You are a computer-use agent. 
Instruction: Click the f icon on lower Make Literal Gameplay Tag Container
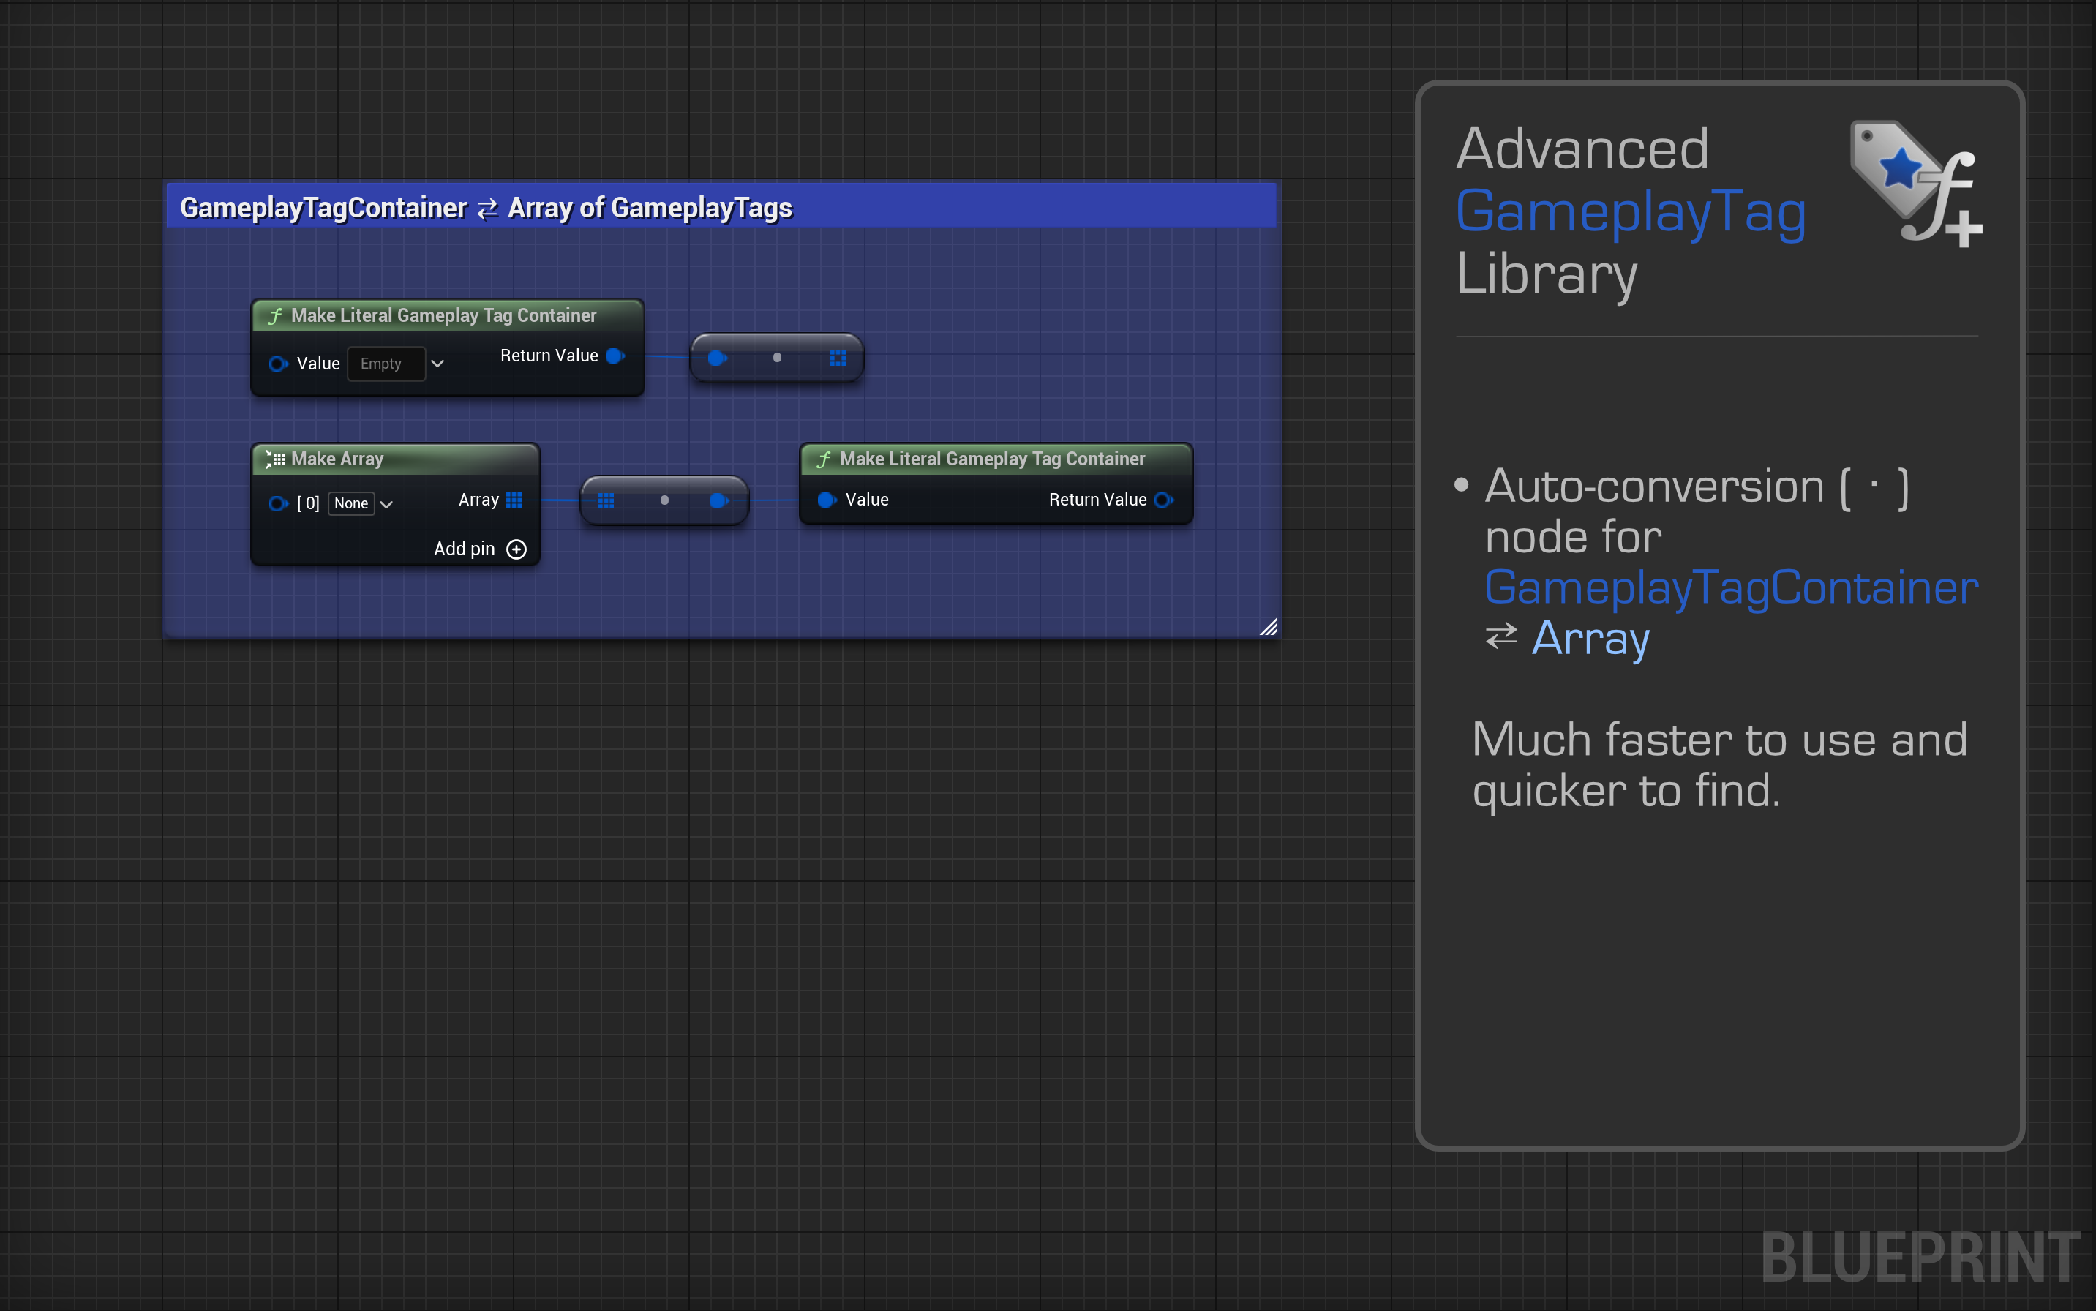pos(824,459)
